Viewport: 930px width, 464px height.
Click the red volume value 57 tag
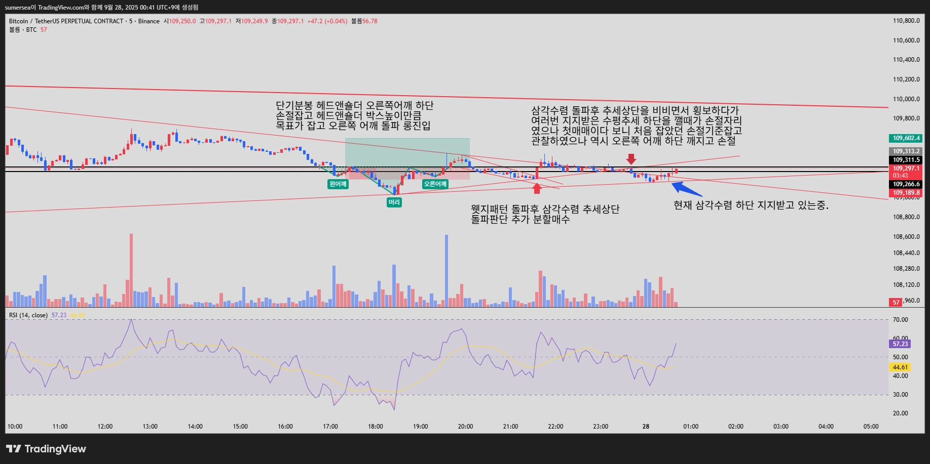pos(896,302)
